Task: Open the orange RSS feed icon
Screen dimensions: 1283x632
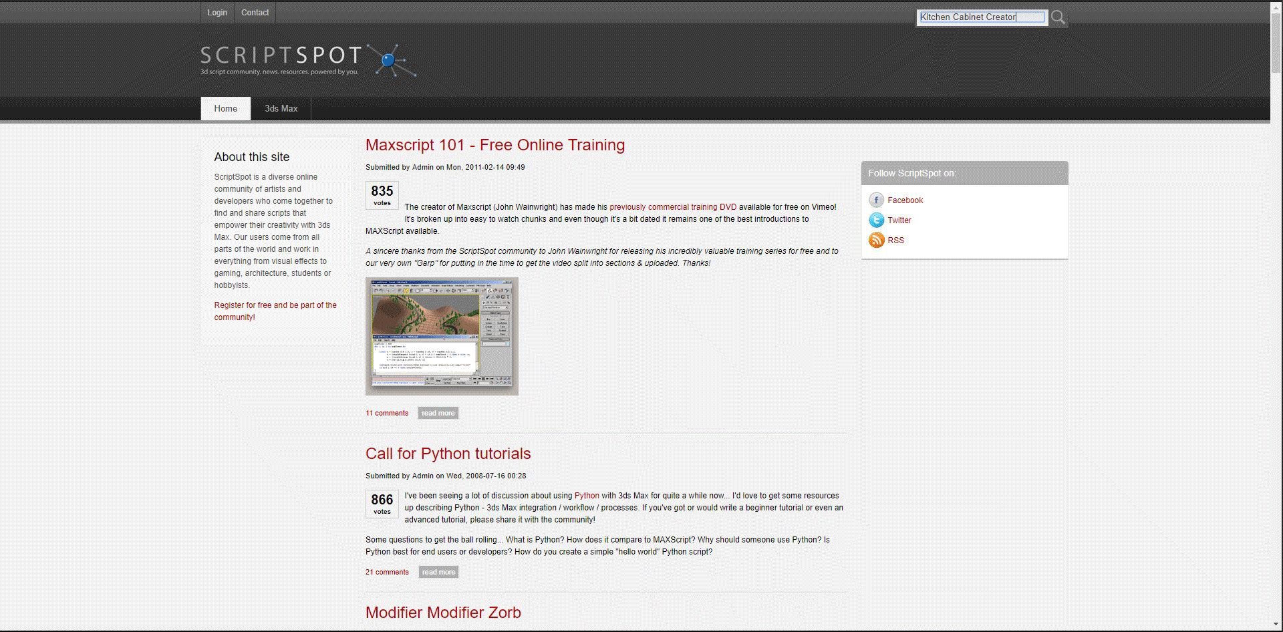Action: tap(876, 241)
